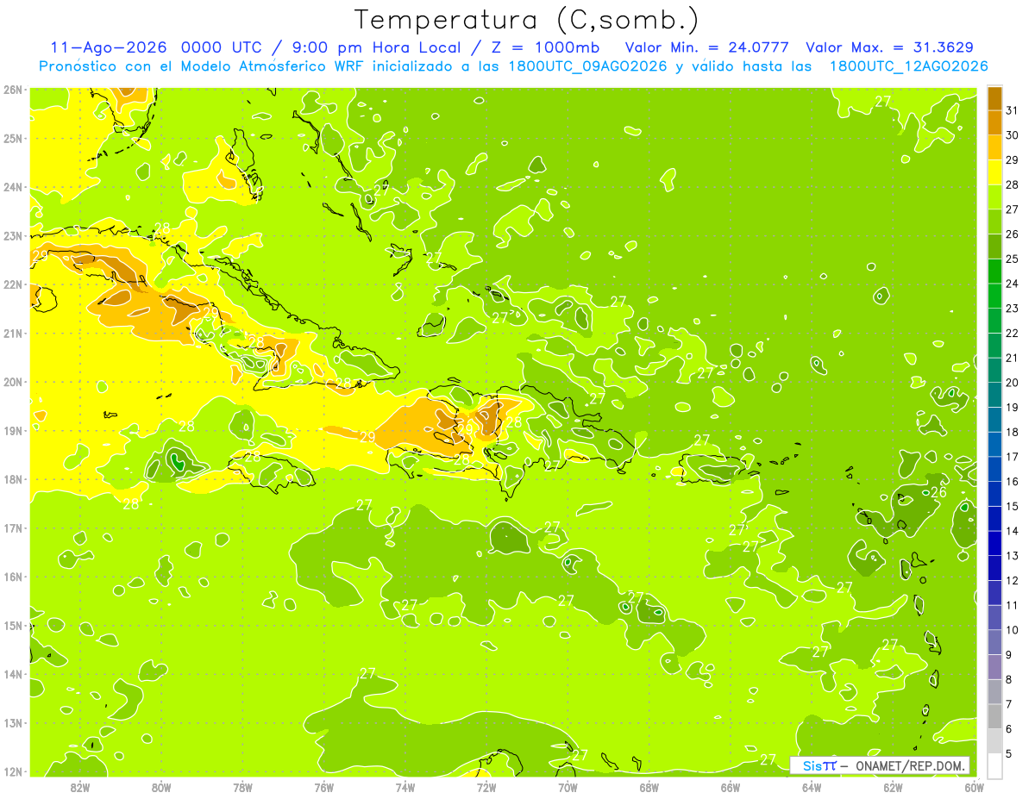Click color bar legend value 12
1035x799 pixels.
point(1012,580)
